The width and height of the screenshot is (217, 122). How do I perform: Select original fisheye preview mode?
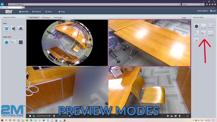tap(196, 26)
